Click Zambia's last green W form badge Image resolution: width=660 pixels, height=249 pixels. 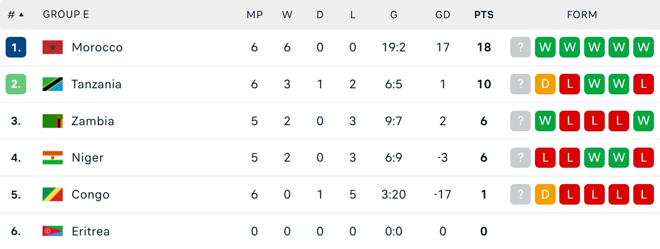pyautogui.click(x=643, y=121)
